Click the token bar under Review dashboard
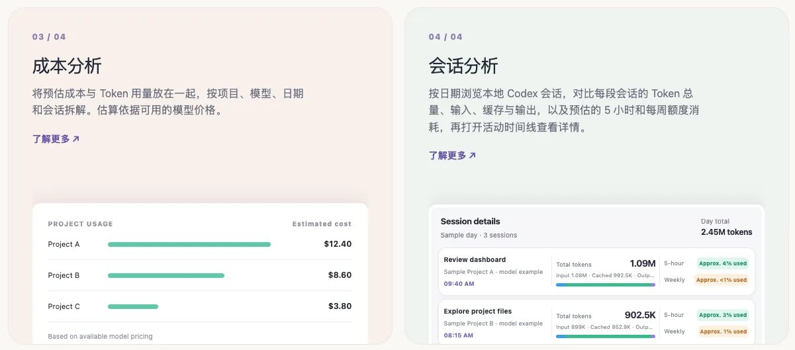 point(606,284)
